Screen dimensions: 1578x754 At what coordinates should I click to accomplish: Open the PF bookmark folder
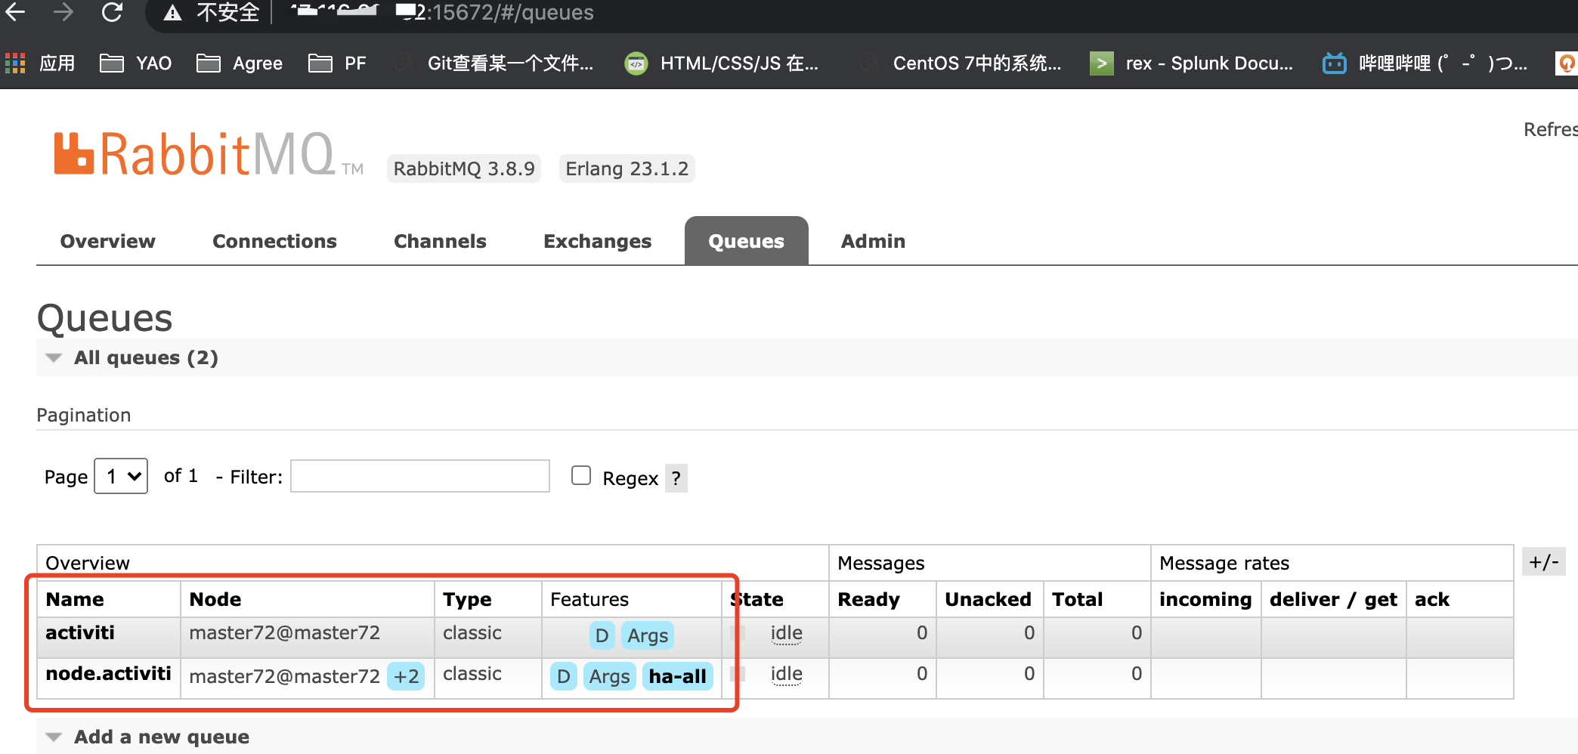pyautogui.click(x=338, y=63)
